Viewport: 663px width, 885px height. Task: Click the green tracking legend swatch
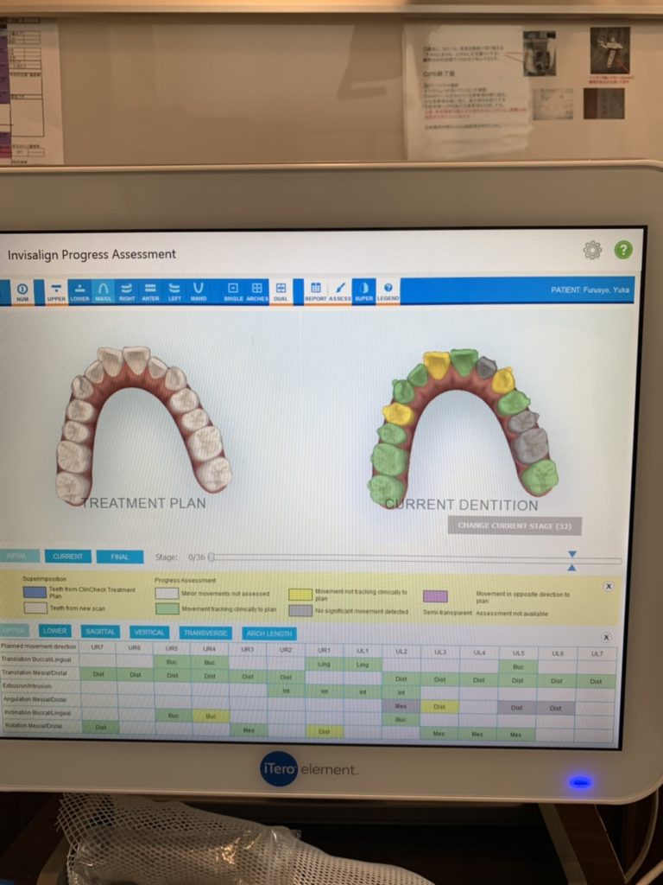click(167, 608)
